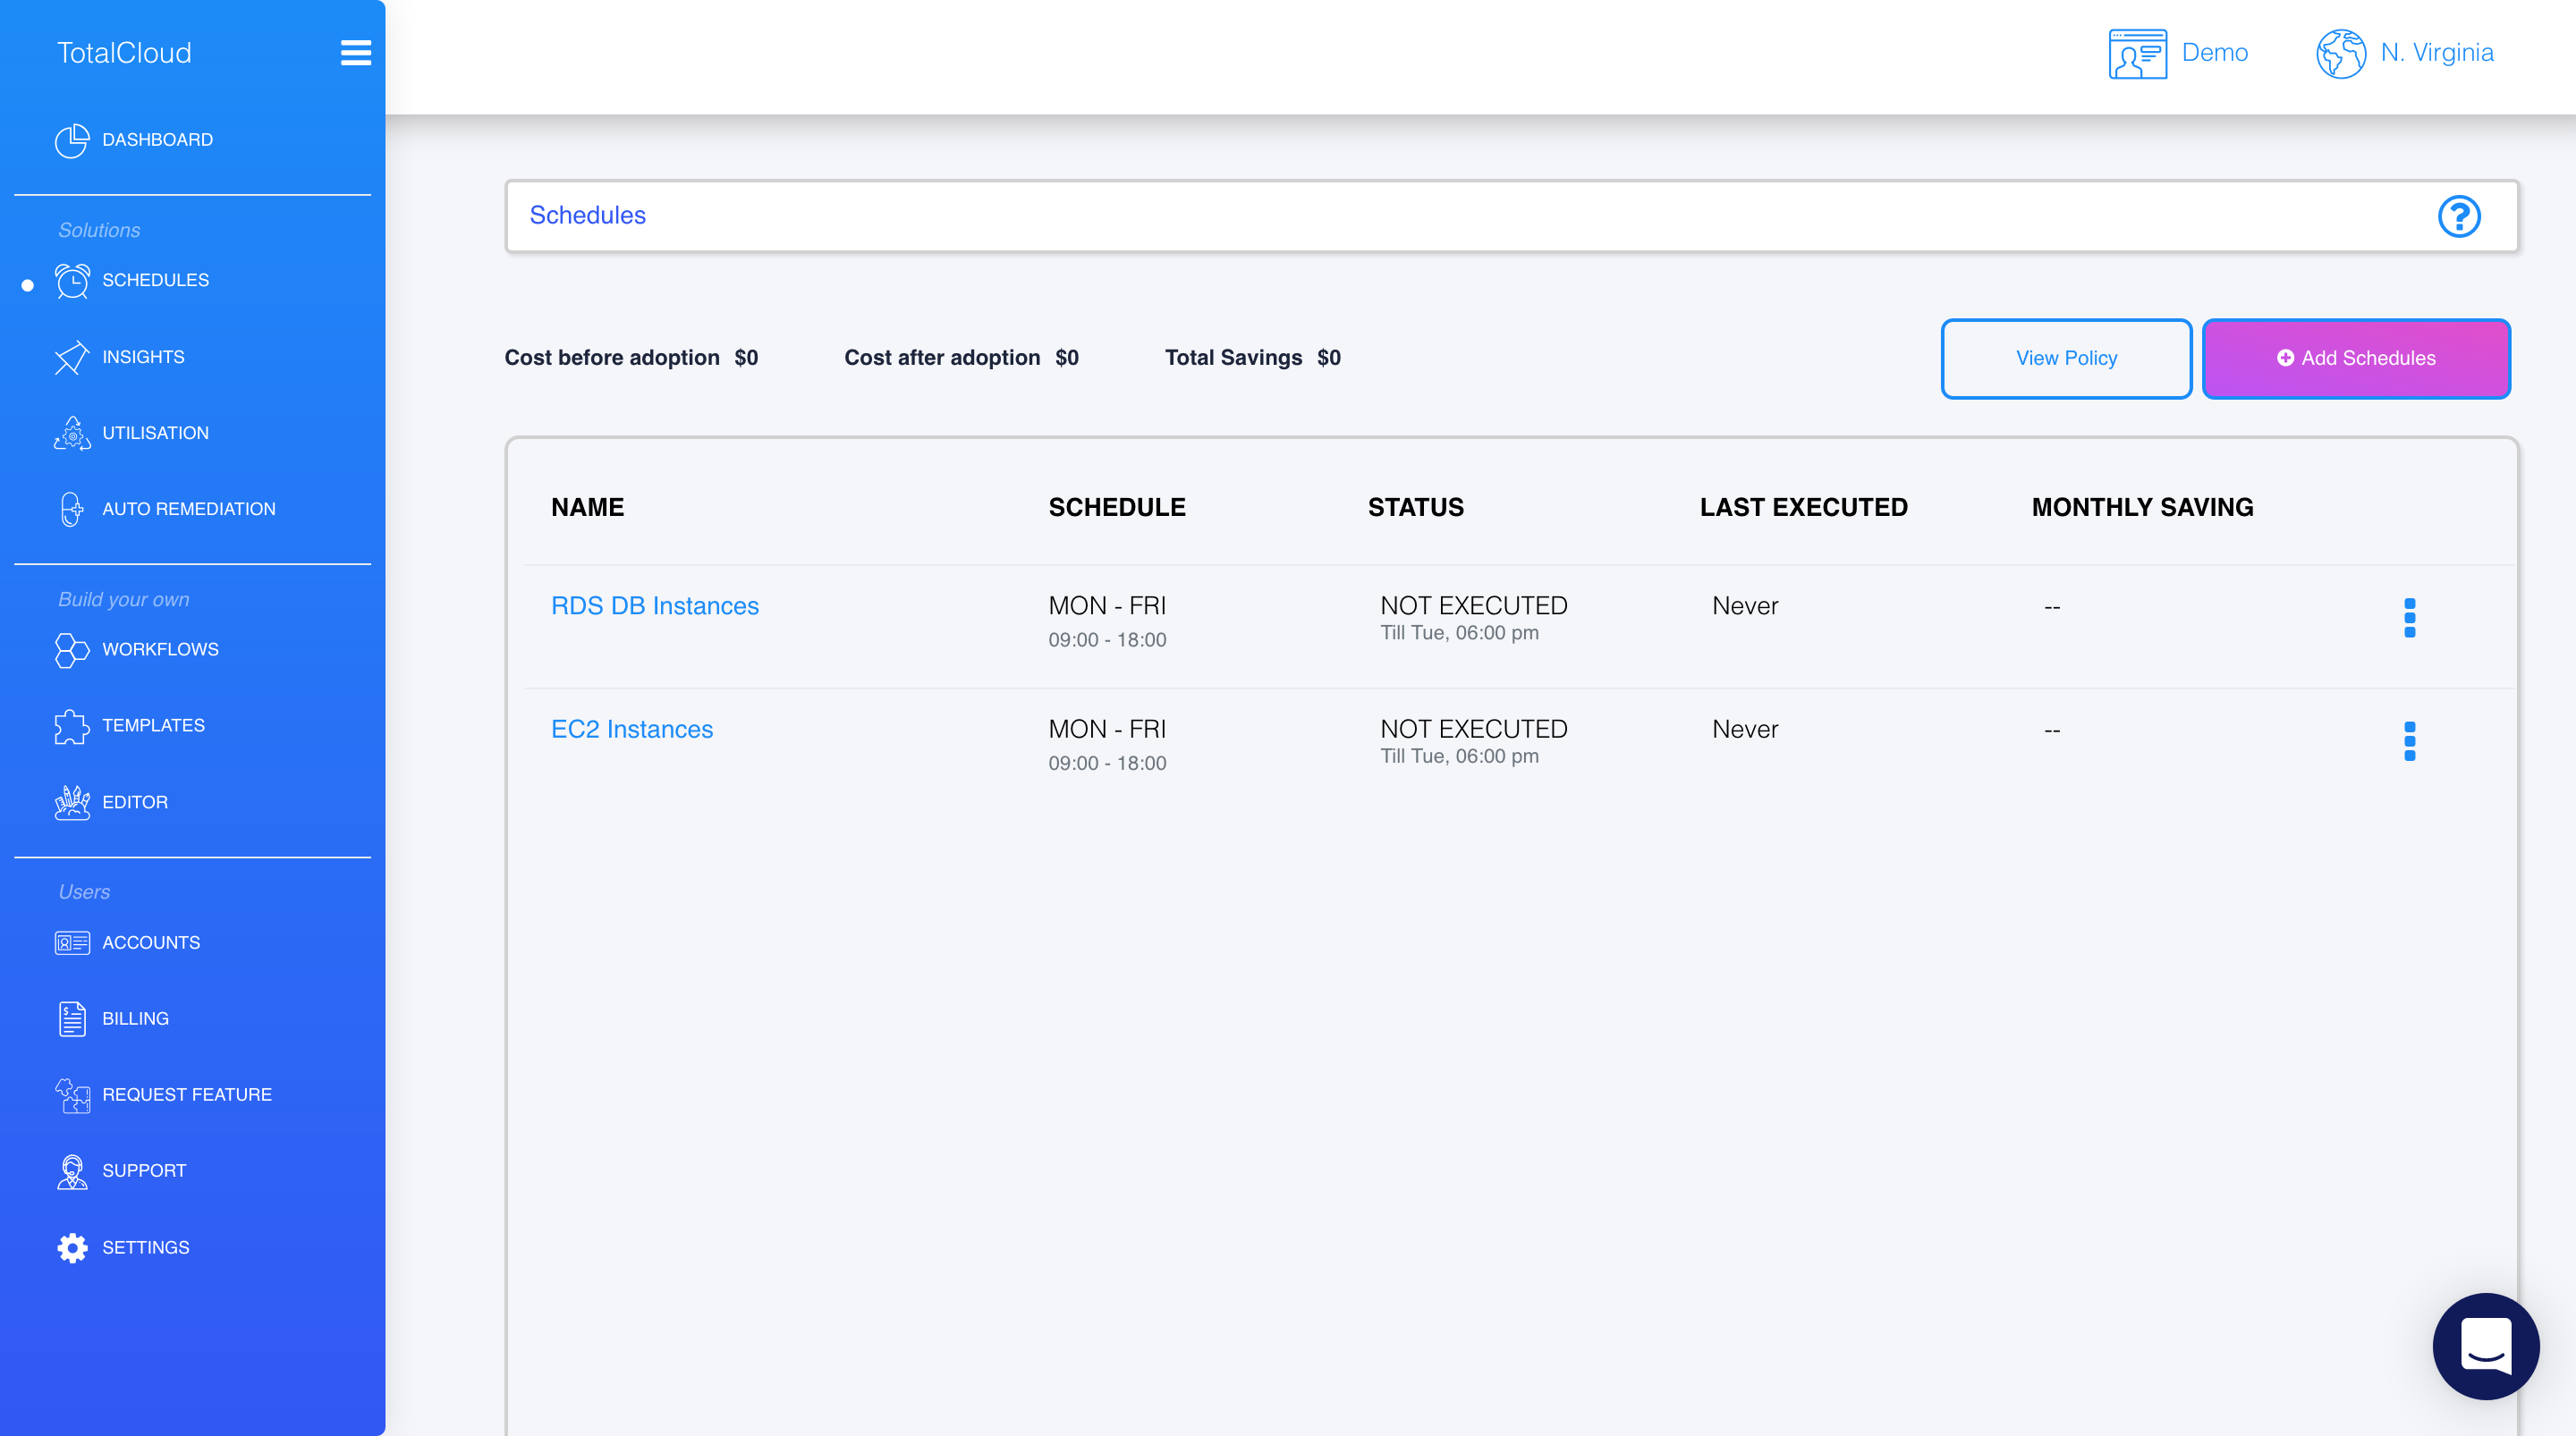Click the Schedules page title
This screenshot has width=2576, height=1436.
pyautogui.click(x=587, y=215)
